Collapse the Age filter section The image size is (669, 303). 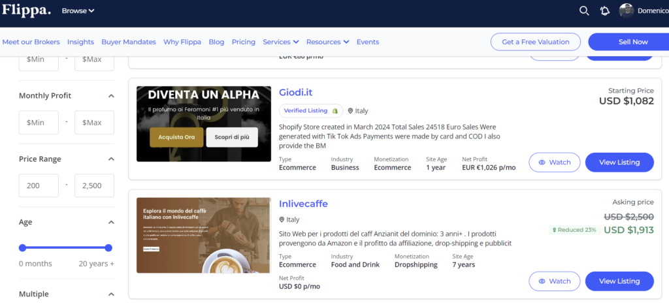click(x=111, y=223)
